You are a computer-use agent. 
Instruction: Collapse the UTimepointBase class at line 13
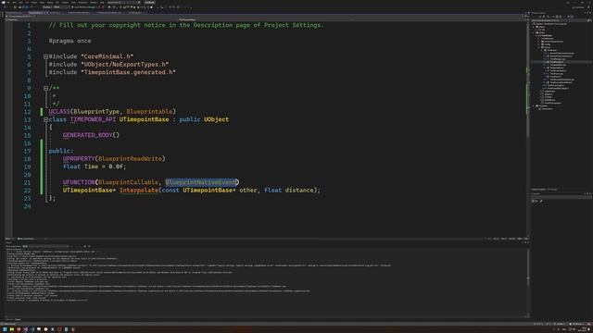[x=45, y=119]
